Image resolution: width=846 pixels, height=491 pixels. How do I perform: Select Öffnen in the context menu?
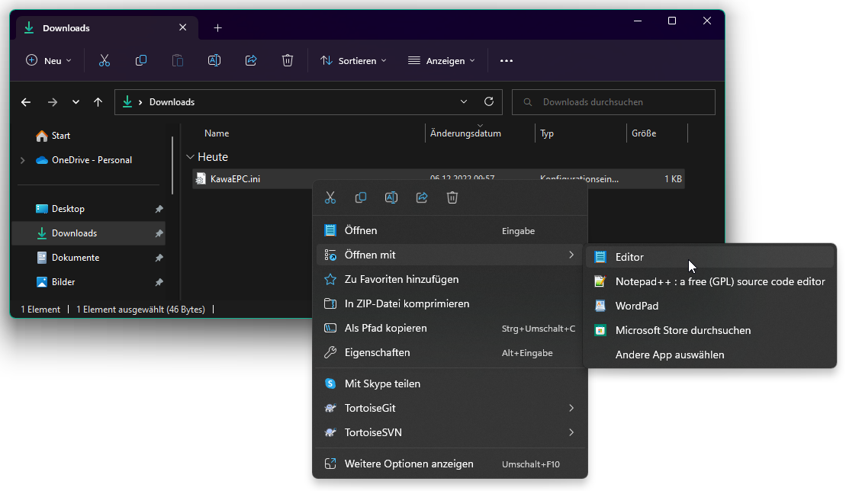pyautogui.click(x=450, y=230)
